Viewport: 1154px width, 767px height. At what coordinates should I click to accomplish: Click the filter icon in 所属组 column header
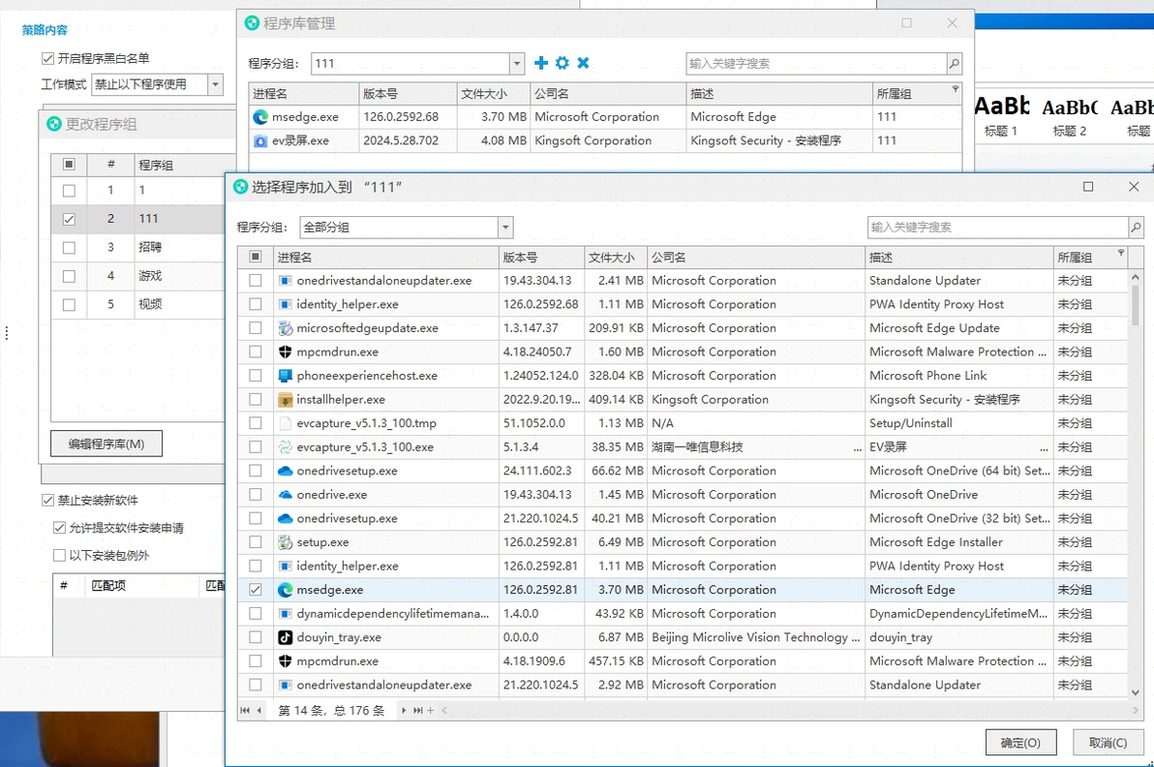tap(1121, 254)
